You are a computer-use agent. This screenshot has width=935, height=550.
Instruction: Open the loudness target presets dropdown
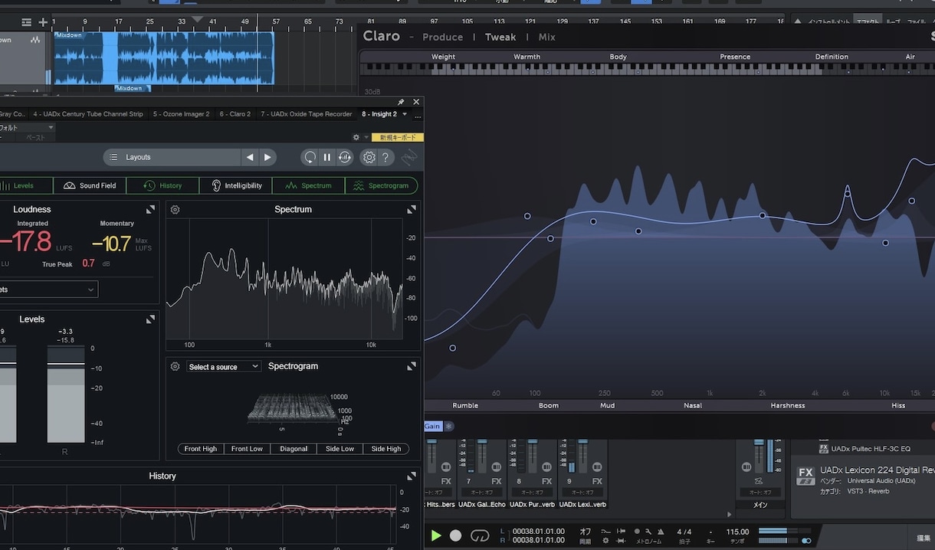pyautogui.click(x=48, y=290)
